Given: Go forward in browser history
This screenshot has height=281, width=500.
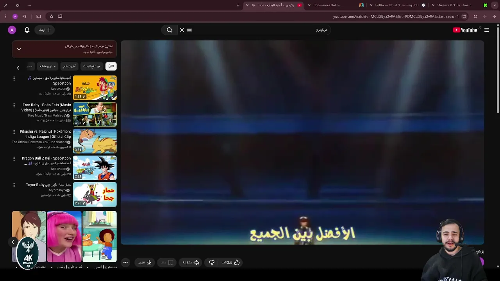Looking at the screenshot, I should tap(485, 16).
